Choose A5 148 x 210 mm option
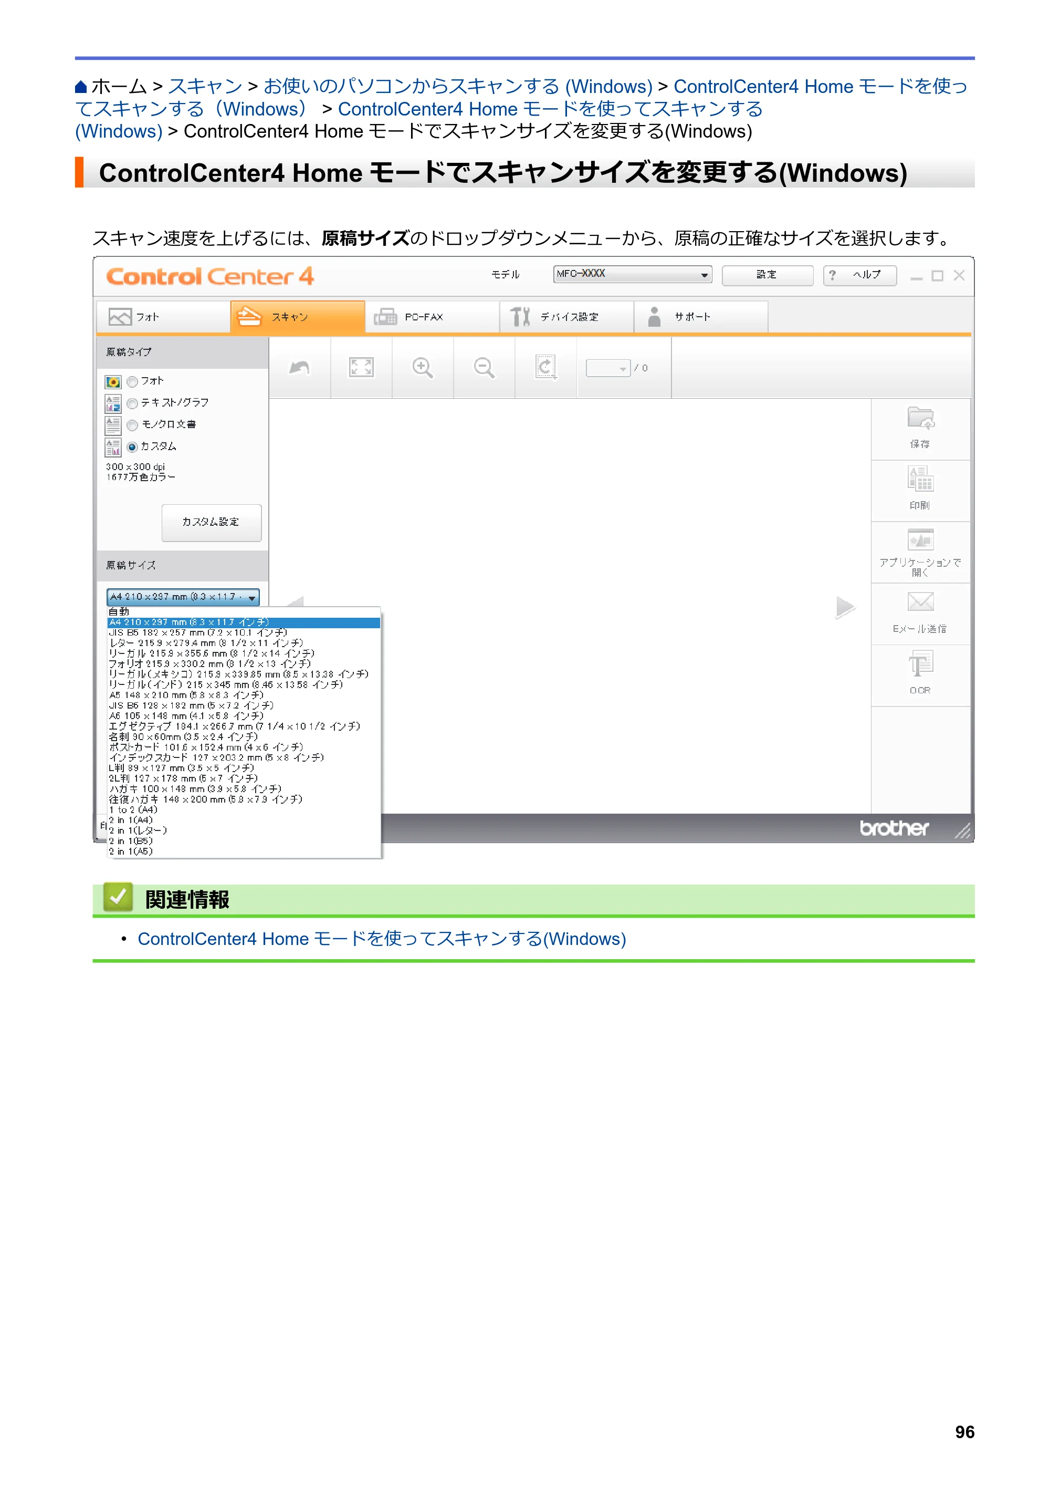1050x1486 pixels. click(x=244, y=695)
